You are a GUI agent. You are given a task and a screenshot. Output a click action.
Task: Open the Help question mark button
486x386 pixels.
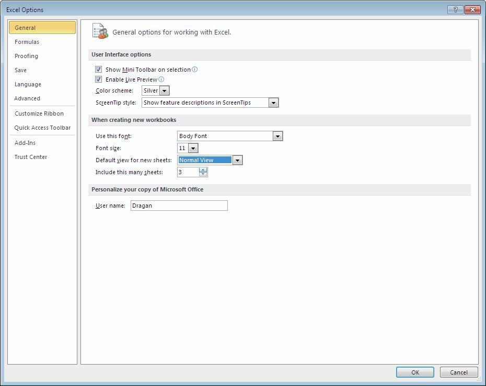455,9
